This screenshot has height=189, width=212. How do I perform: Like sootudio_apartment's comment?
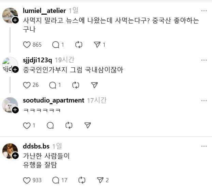tap(27, 125)
